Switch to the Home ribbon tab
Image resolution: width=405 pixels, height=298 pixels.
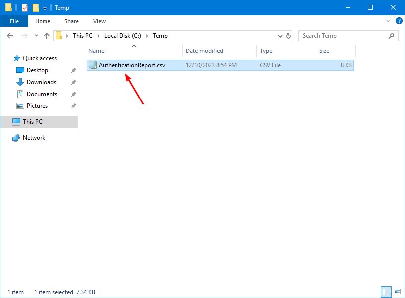[43, 21]
